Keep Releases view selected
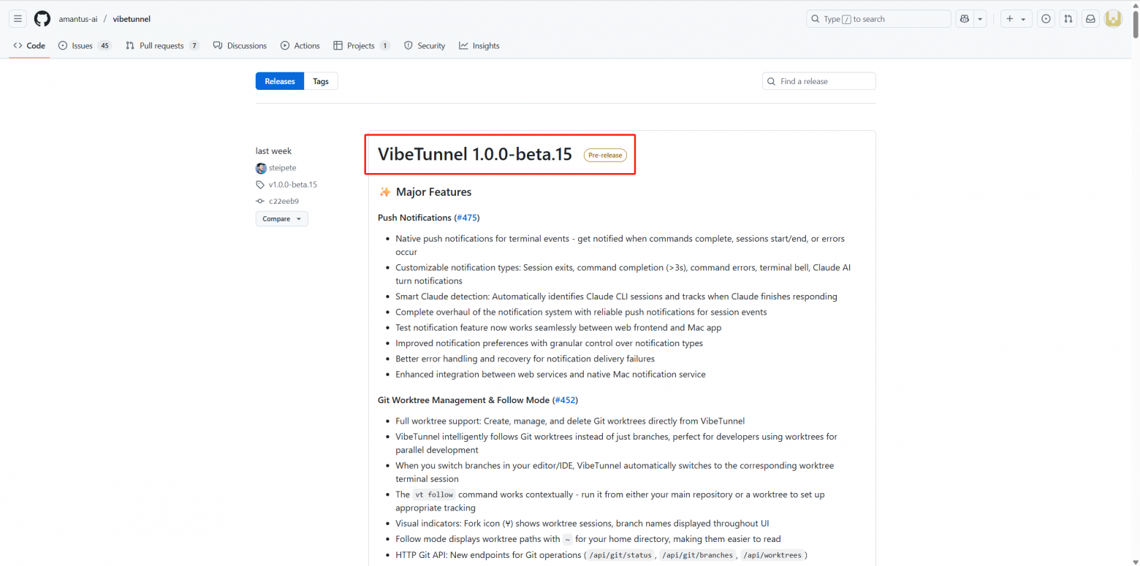The width and height of the screenshot is (1140, 566). point(279,81)
